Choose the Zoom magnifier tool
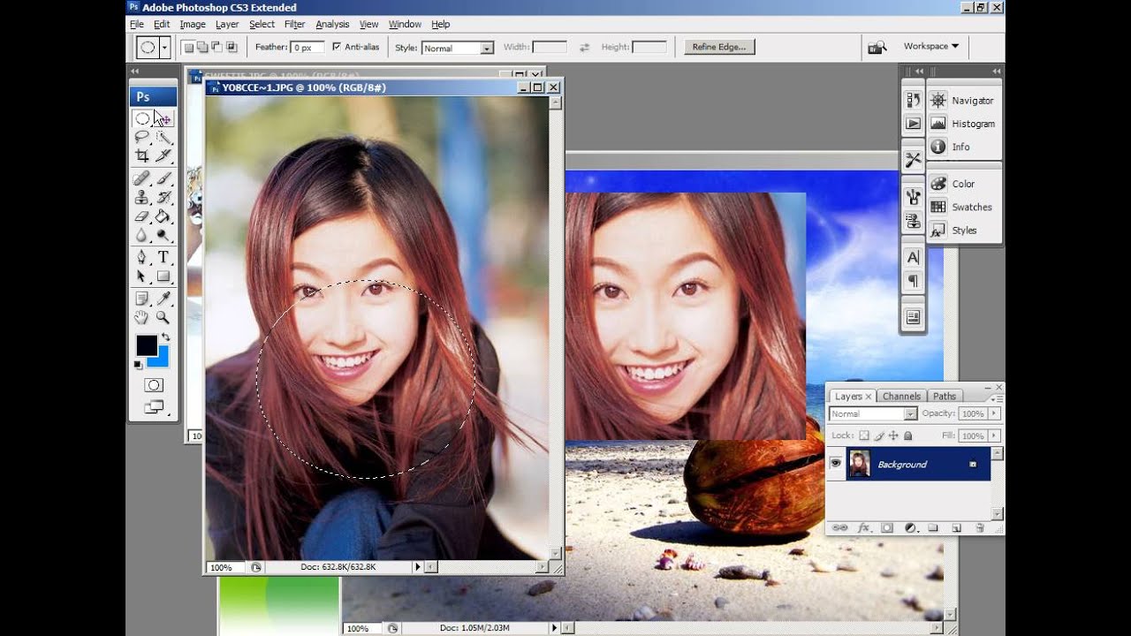 coord(163,317)
